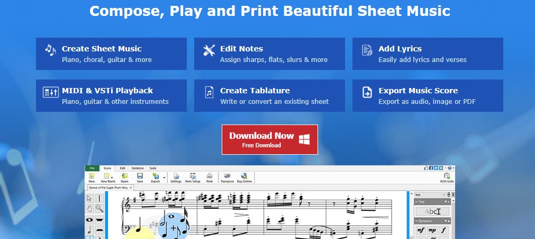Open the Export Music Score card
This screenshot has width=535, height=239.
[428, 96]
